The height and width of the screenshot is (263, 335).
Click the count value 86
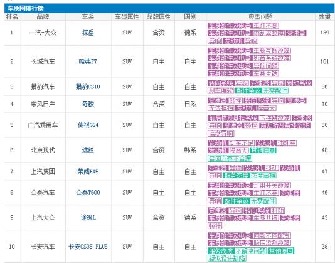pos(324,86)
